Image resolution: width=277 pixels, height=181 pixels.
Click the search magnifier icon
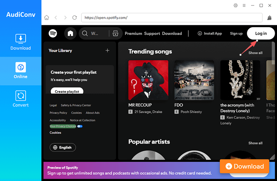(x=85, y=33)
